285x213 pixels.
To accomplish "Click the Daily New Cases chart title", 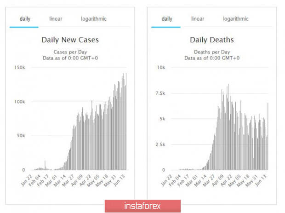I will point(70,40).
